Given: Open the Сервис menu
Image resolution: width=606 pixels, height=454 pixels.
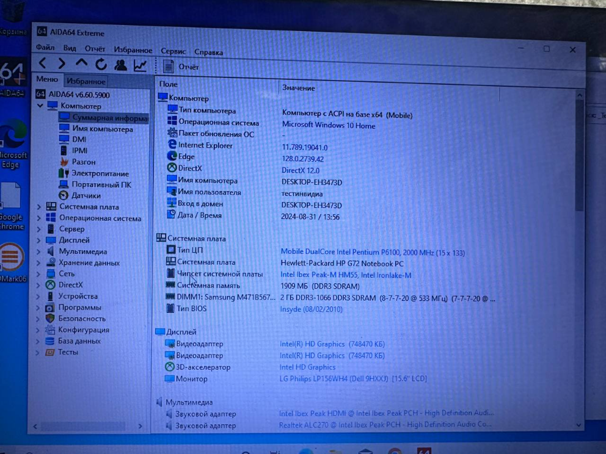Looking at the screenshot, I should [x=173, y=51].
